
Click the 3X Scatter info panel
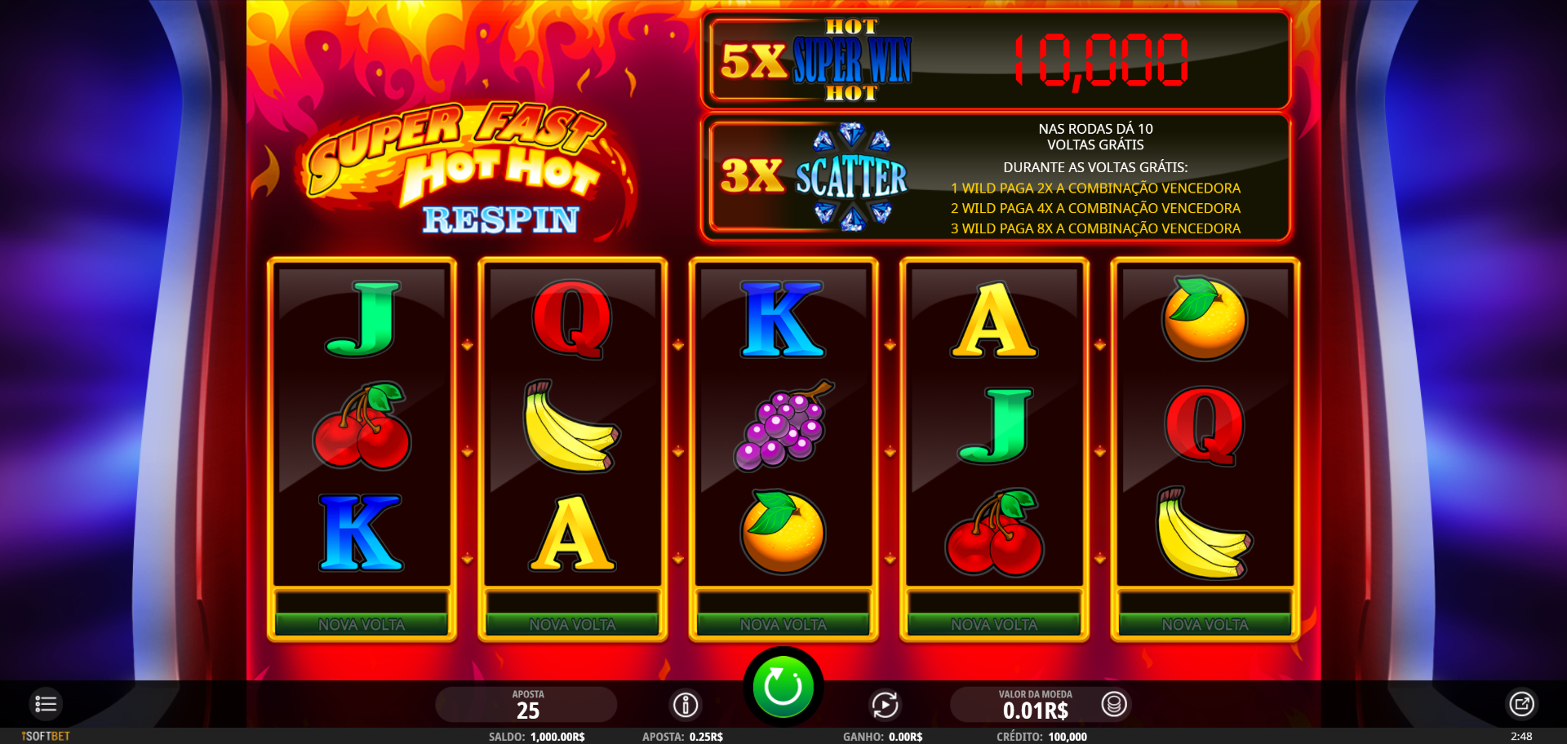(x=996, y=178)
